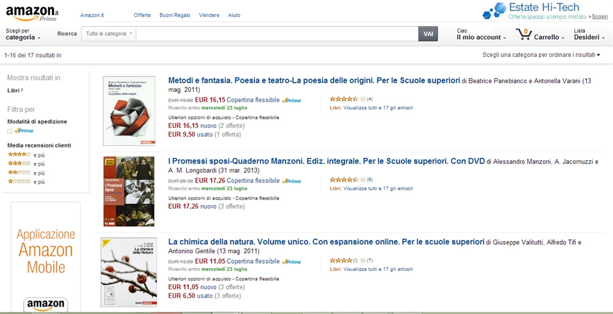Click Visualizza tutti under La chimica della natura
613x314 pixels.
coord(378,269)
